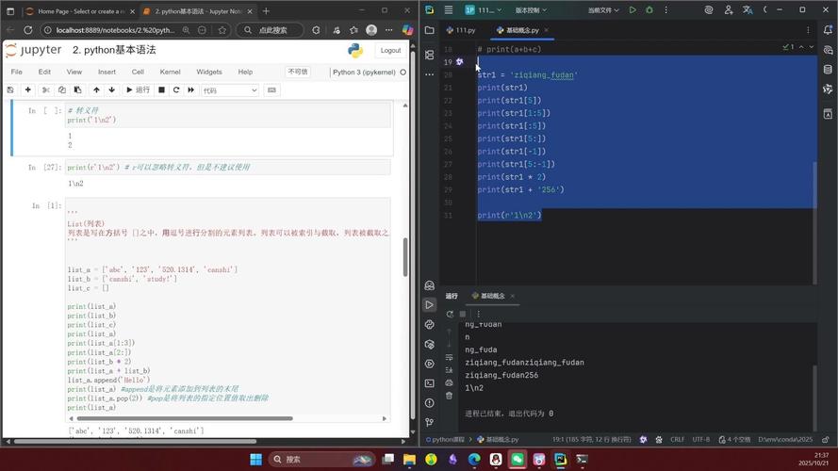This screenshot has width=838, height=471.
Task: Copy selected cells in Jupyter toolbar
Action: point(62,90)
